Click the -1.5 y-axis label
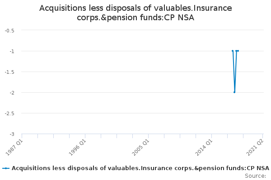Screen dimensions: 271x180 9,72
